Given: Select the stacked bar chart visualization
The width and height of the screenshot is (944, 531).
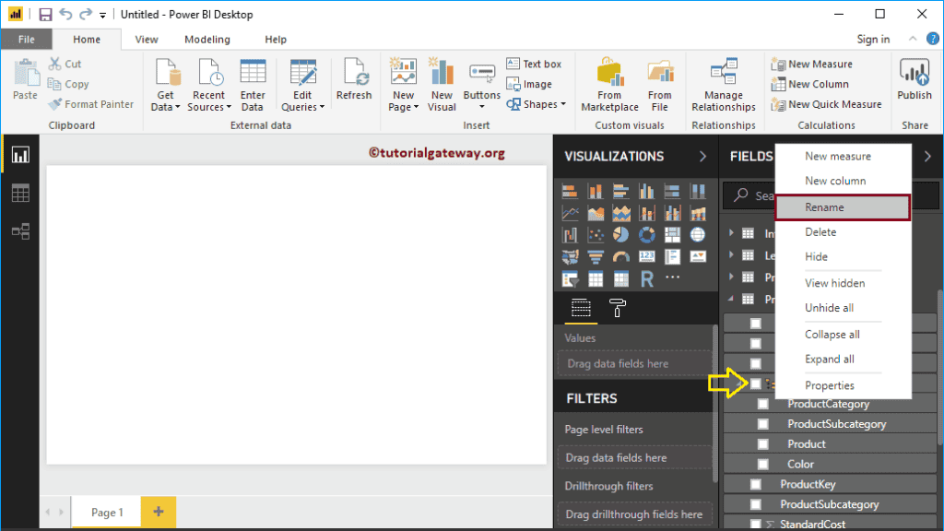Looking at the screenshot, I should pos(570,192).
